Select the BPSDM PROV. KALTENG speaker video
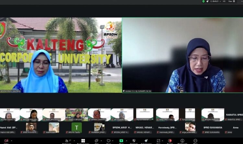The width and height of the screenshot is (243, 144). 61,55
